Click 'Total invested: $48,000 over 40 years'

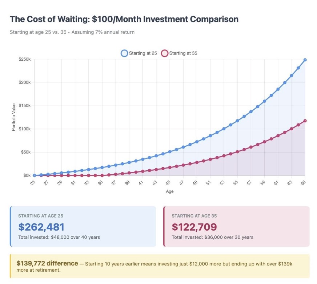pyautogui.click(x=59, y=237)
